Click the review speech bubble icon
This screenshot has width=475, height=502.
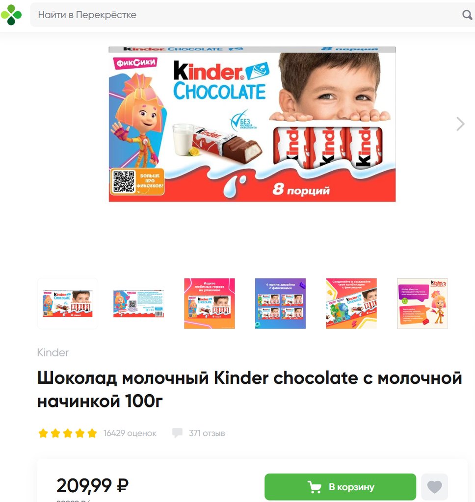point(177,433)
